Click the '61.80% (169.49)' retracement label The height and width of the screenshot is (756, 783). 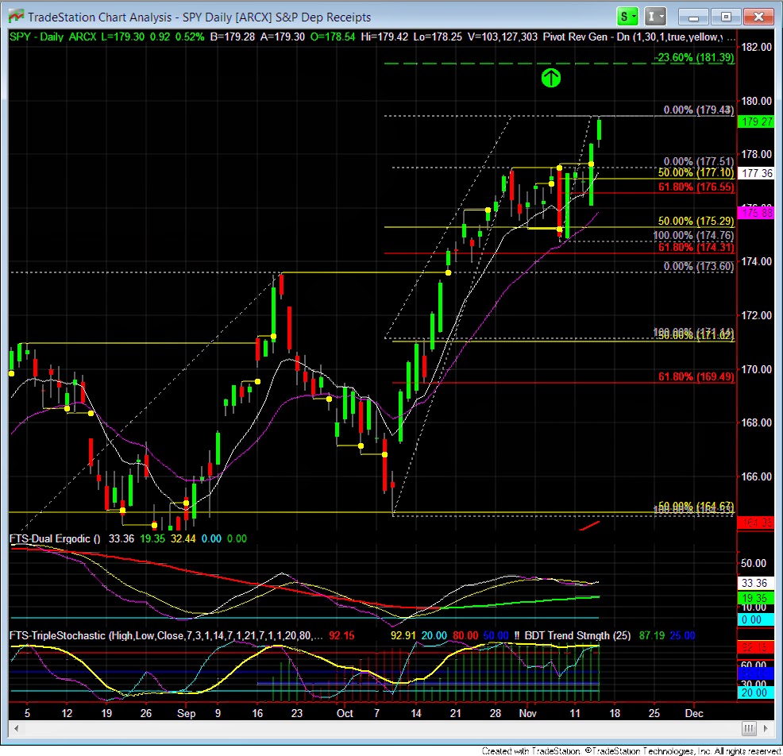tap(696, 376)
